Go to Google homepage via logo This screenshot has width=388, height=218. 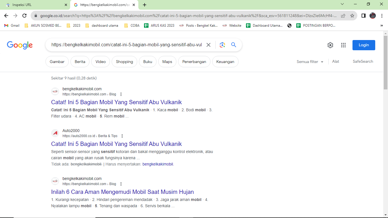20,45
